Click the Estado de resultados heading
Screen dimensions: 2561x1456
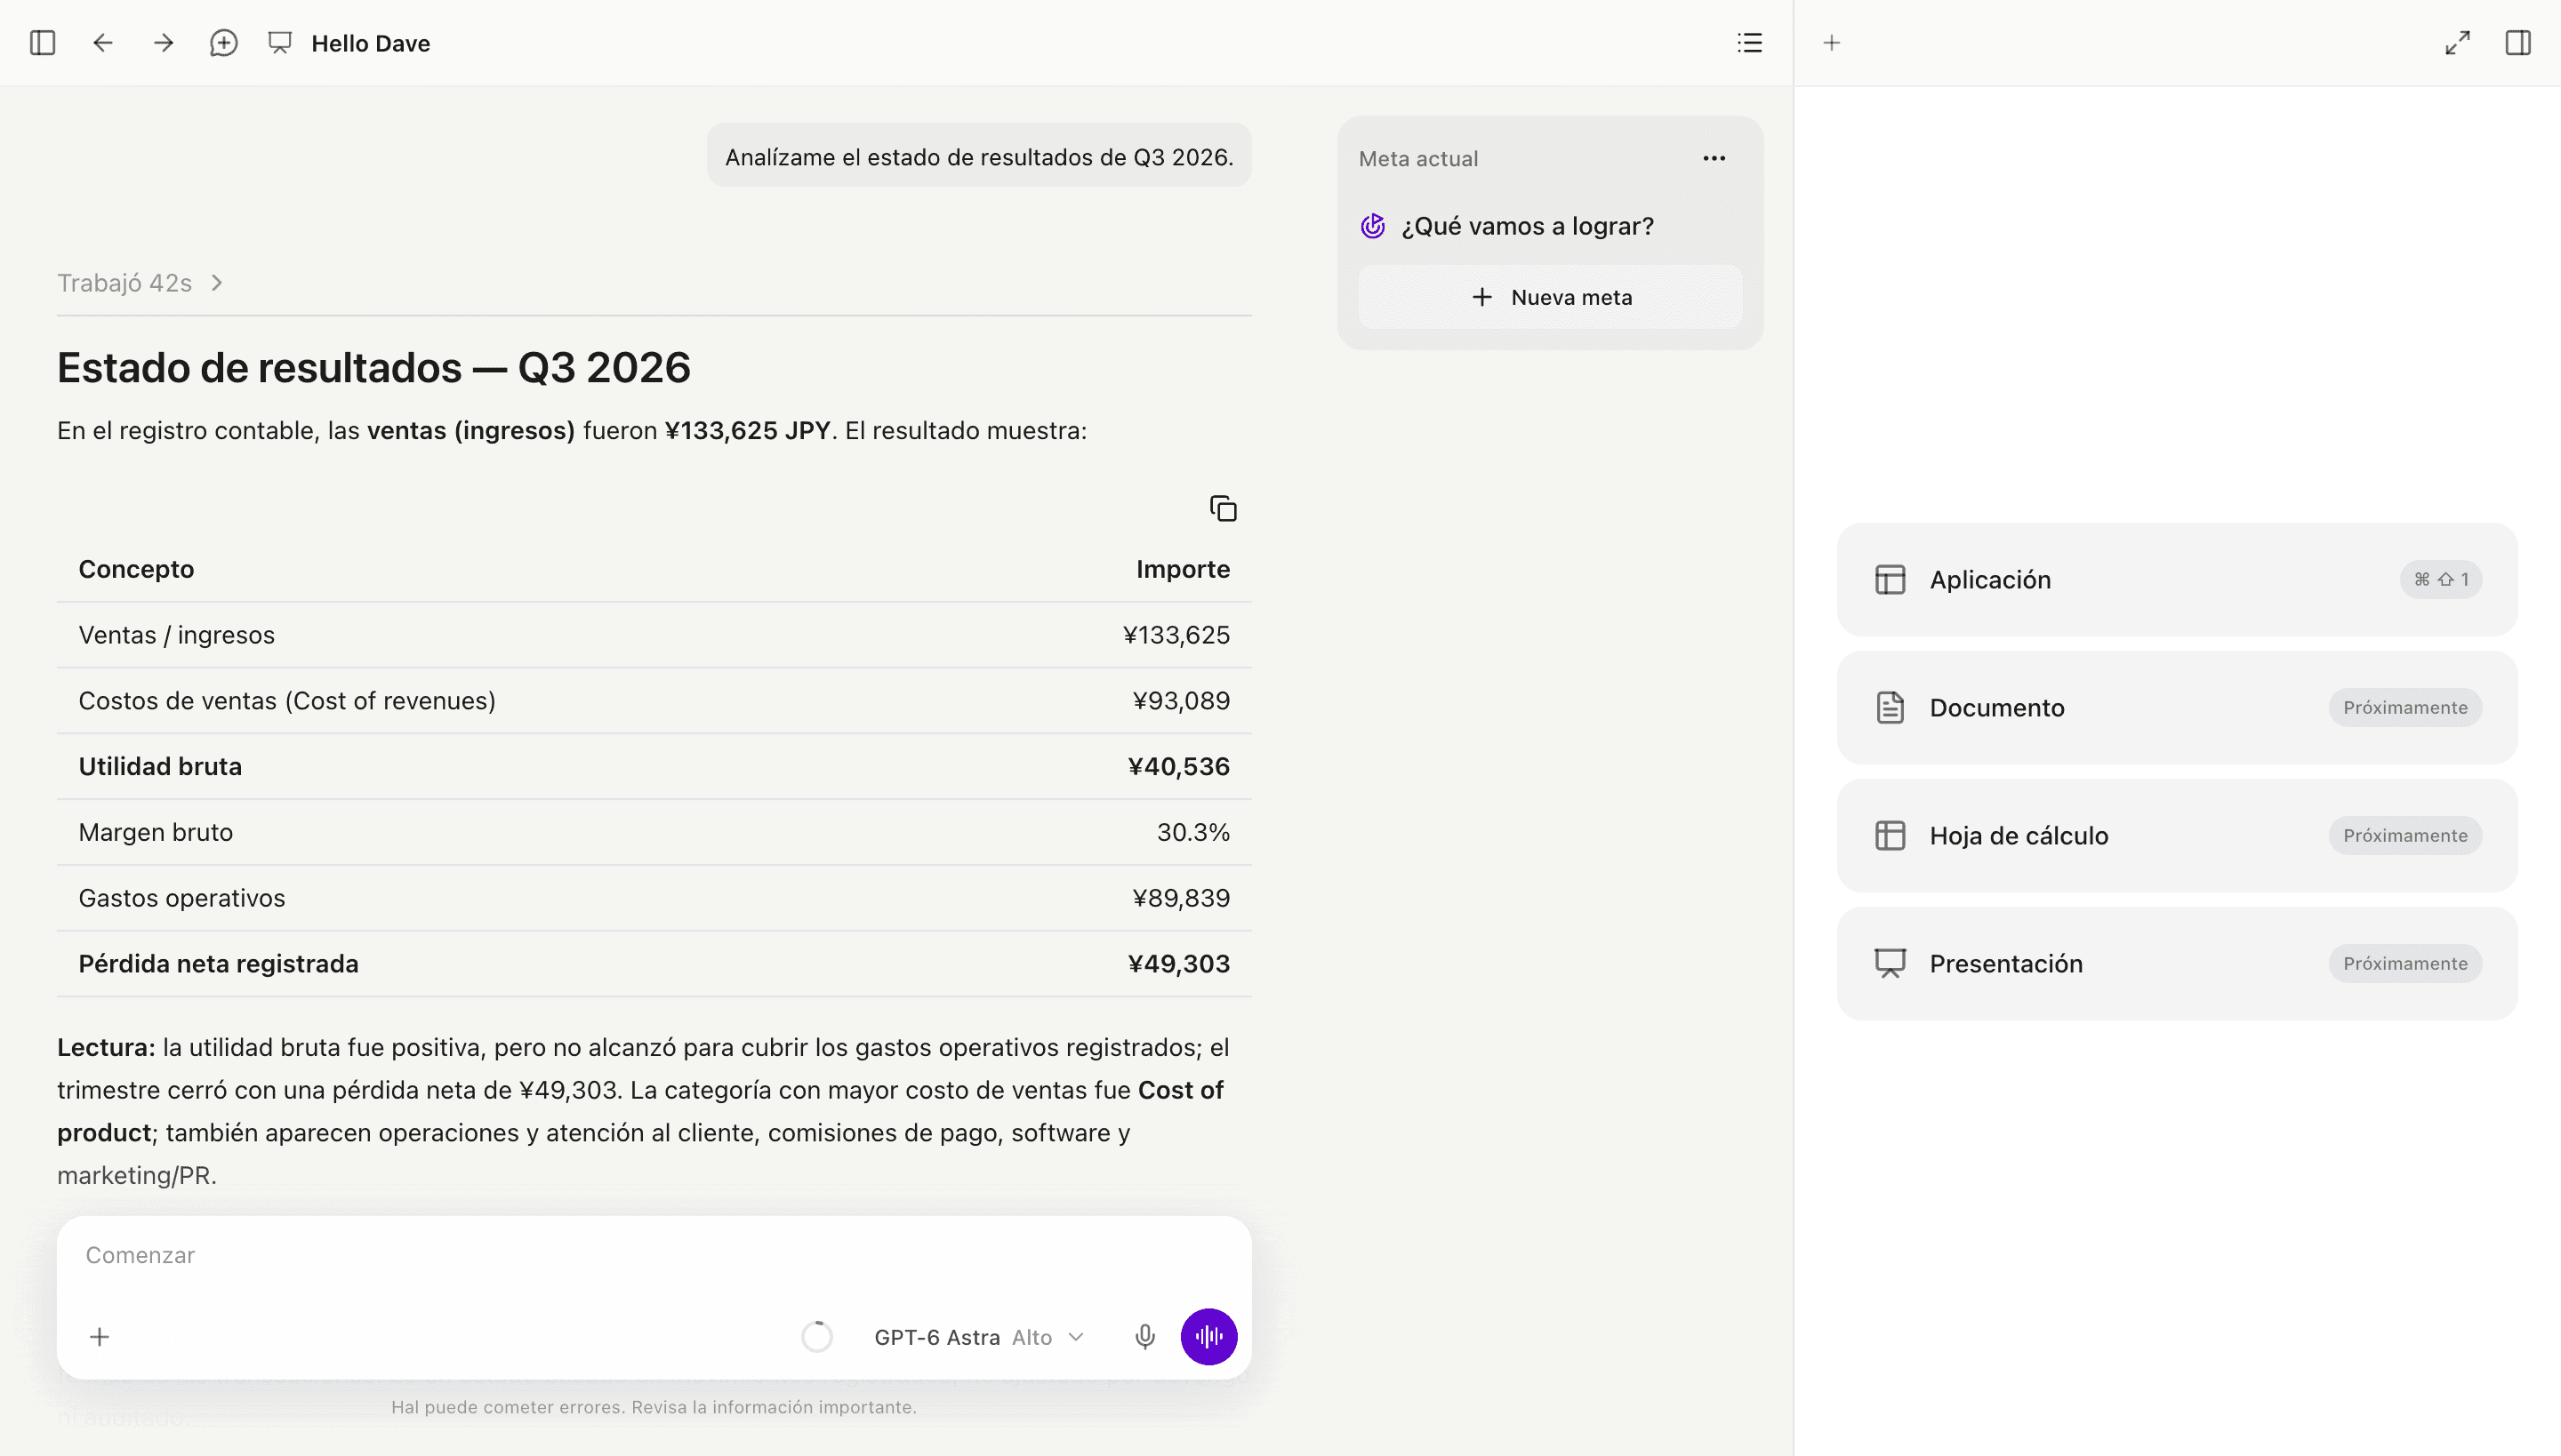coord(373,367)
